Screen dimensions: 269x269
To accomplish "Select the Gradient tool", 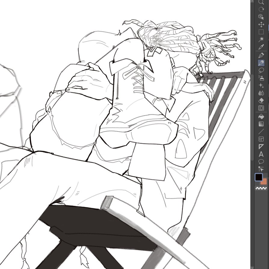I will pos(261,124).
